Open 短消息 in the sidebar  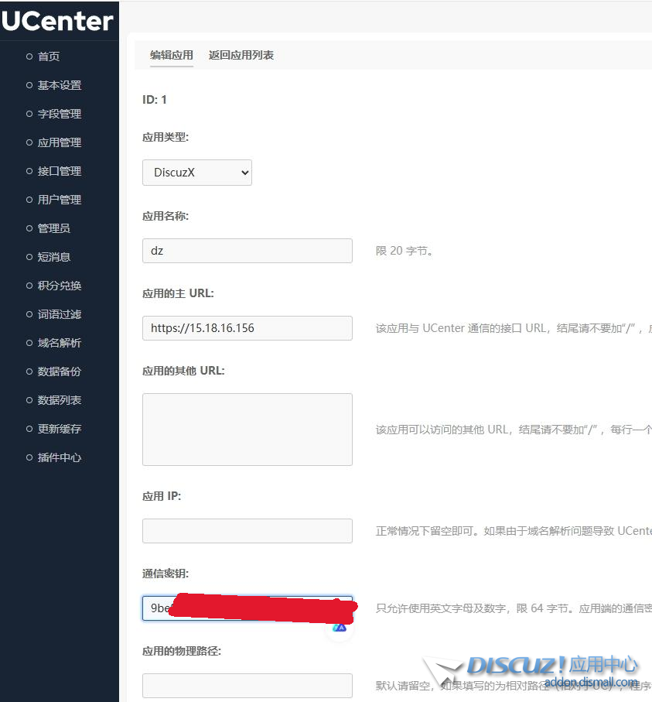pos(53,257)
